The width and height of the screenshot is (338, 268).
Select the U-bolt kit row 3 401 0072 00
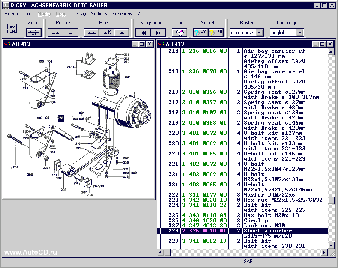242,136
